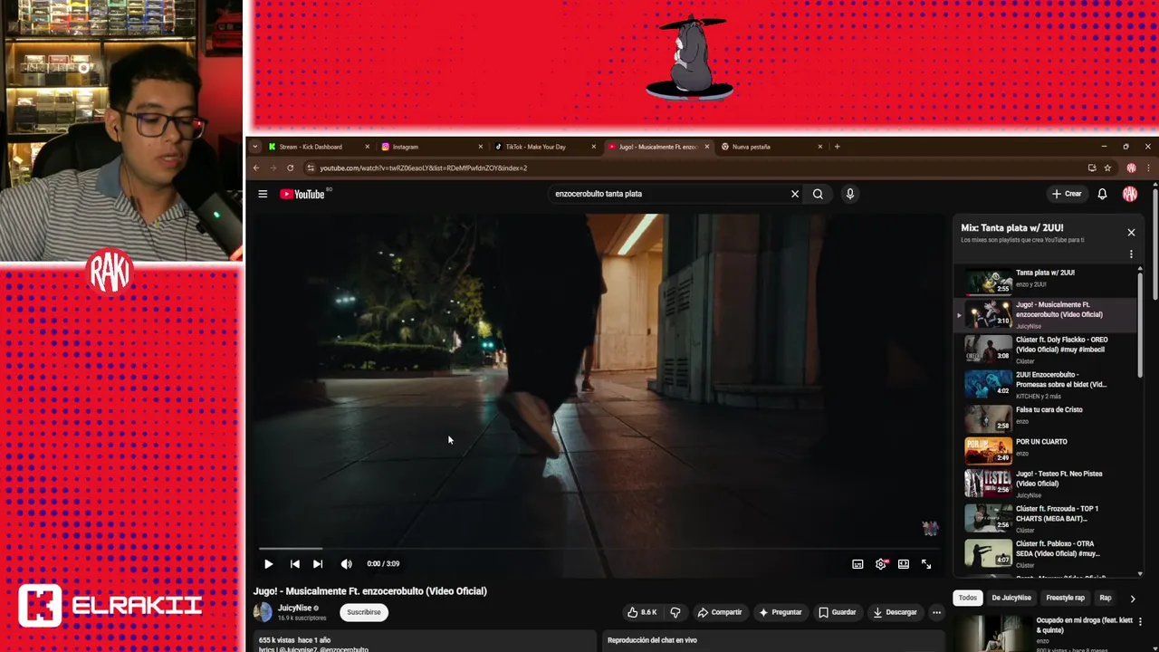
Task: Open the install or cast icon in address bar
Action: click(1092, 168)
